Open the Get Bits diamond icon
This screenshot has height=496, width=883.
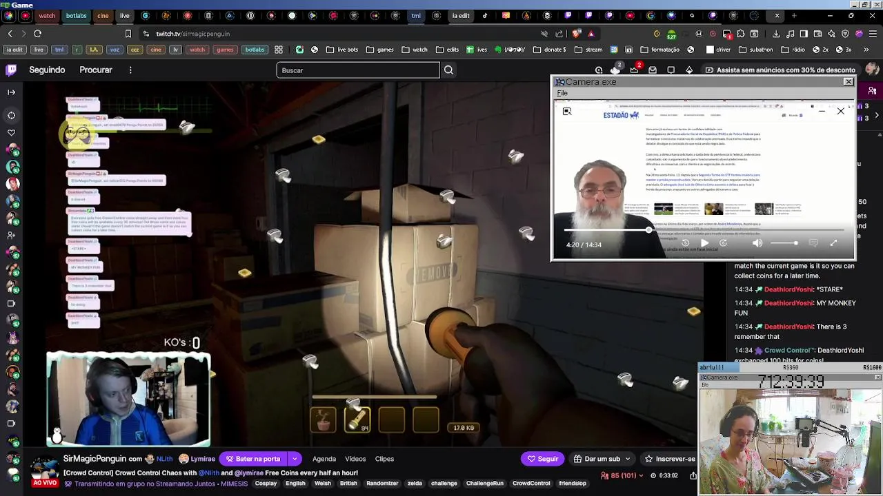tap(689, 70)
